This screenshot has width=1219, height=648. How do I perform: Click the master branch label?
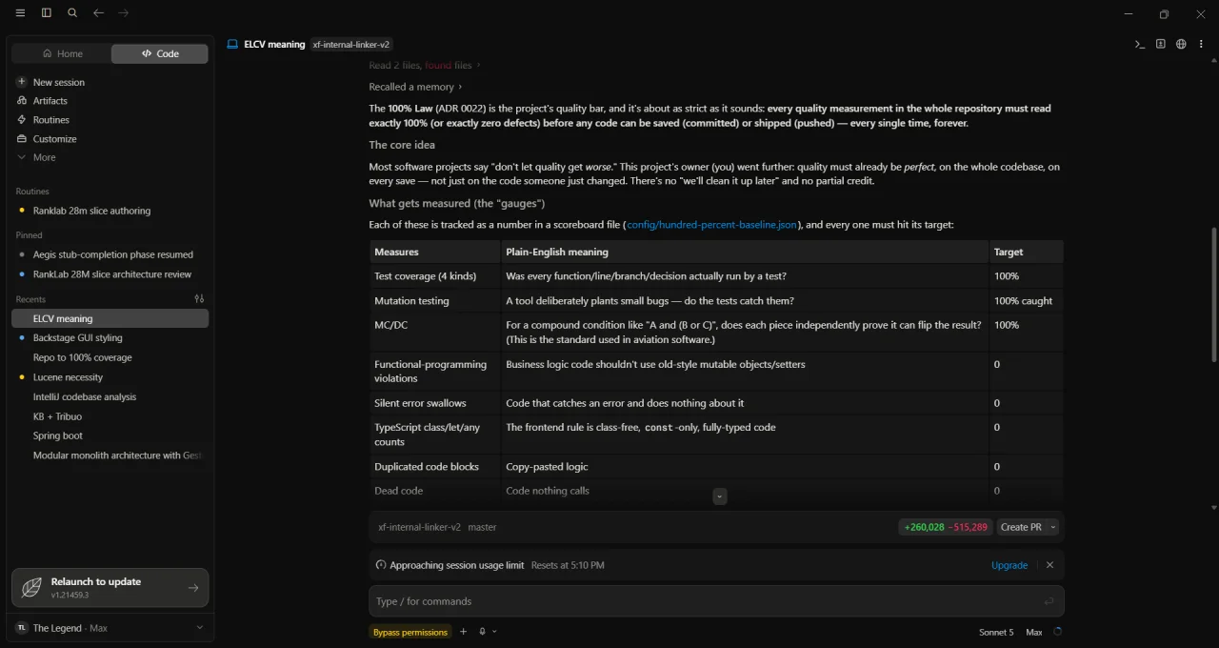(482, 527)
